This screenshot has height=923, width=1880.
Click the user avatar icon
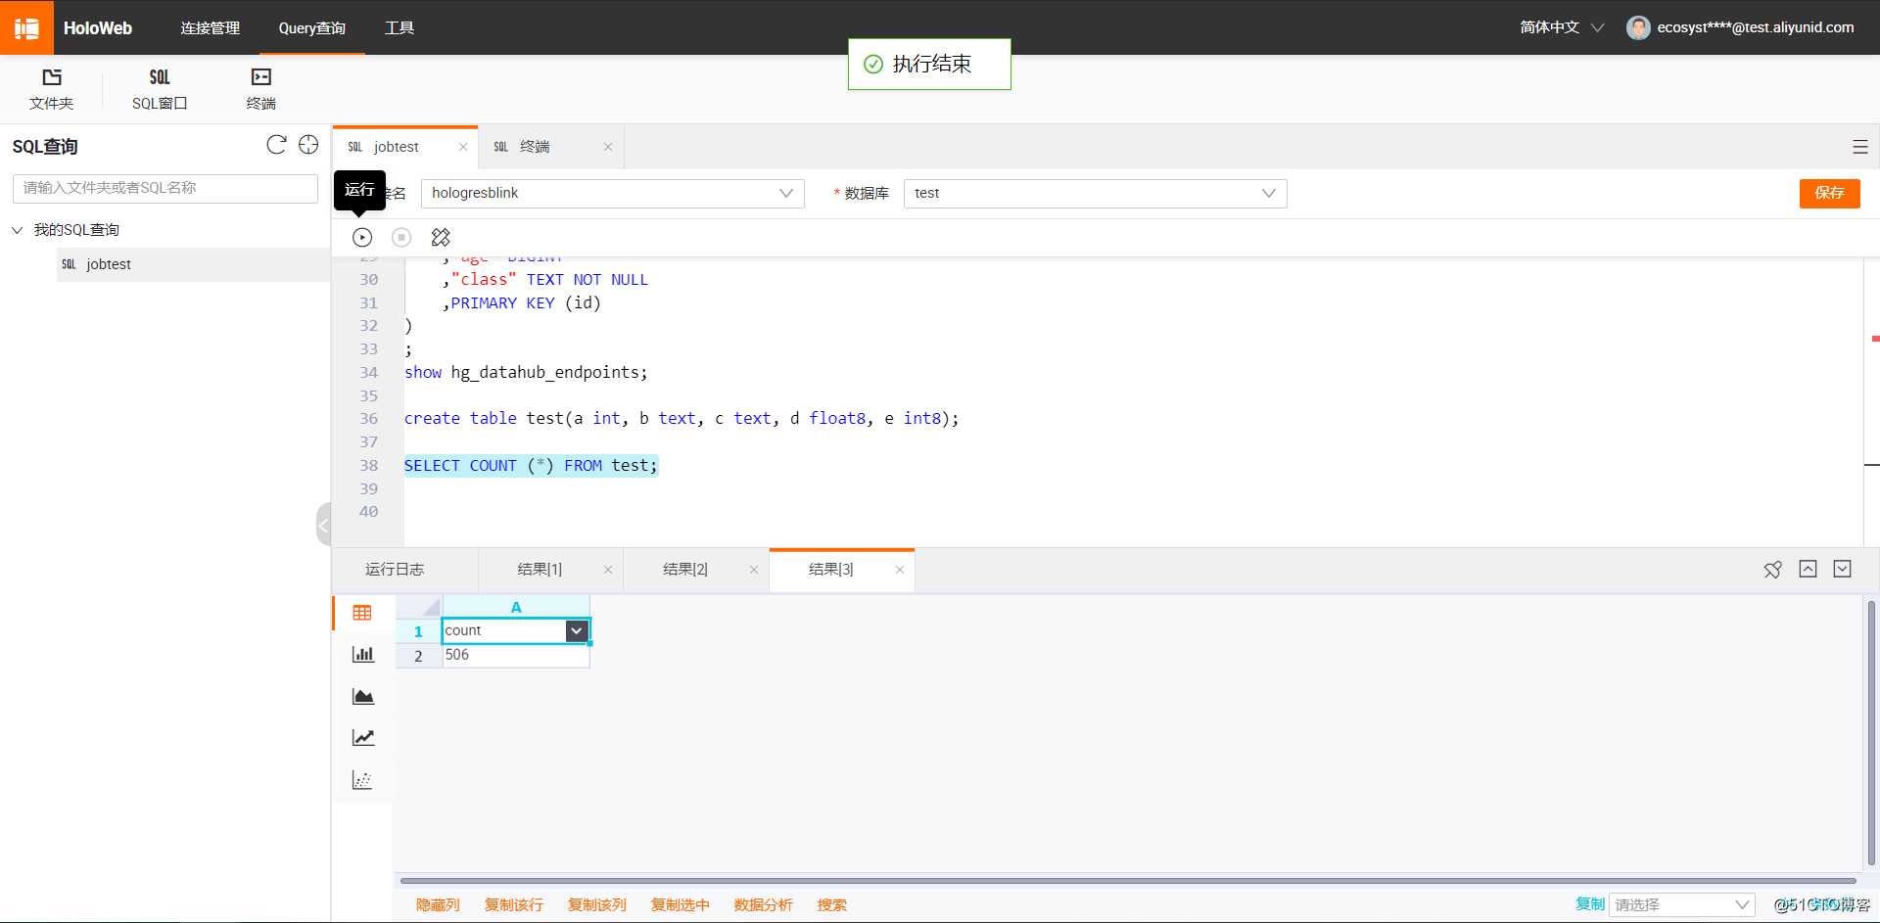[1638, 27]
